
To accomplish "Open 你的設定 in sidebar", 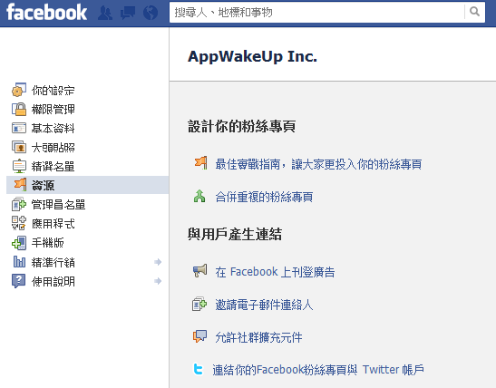I will 53,91.
